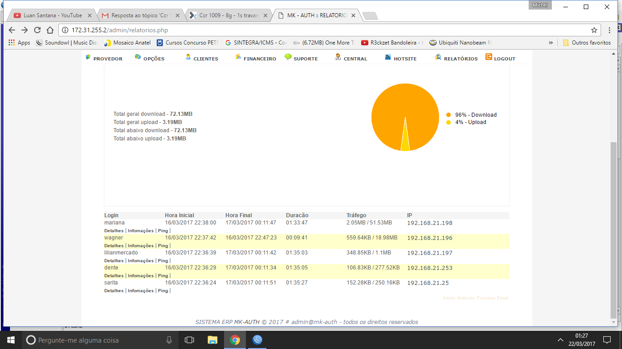The image size is (622, 349).
Task: Bookmark this page with the star
Action: pos(594,30)
